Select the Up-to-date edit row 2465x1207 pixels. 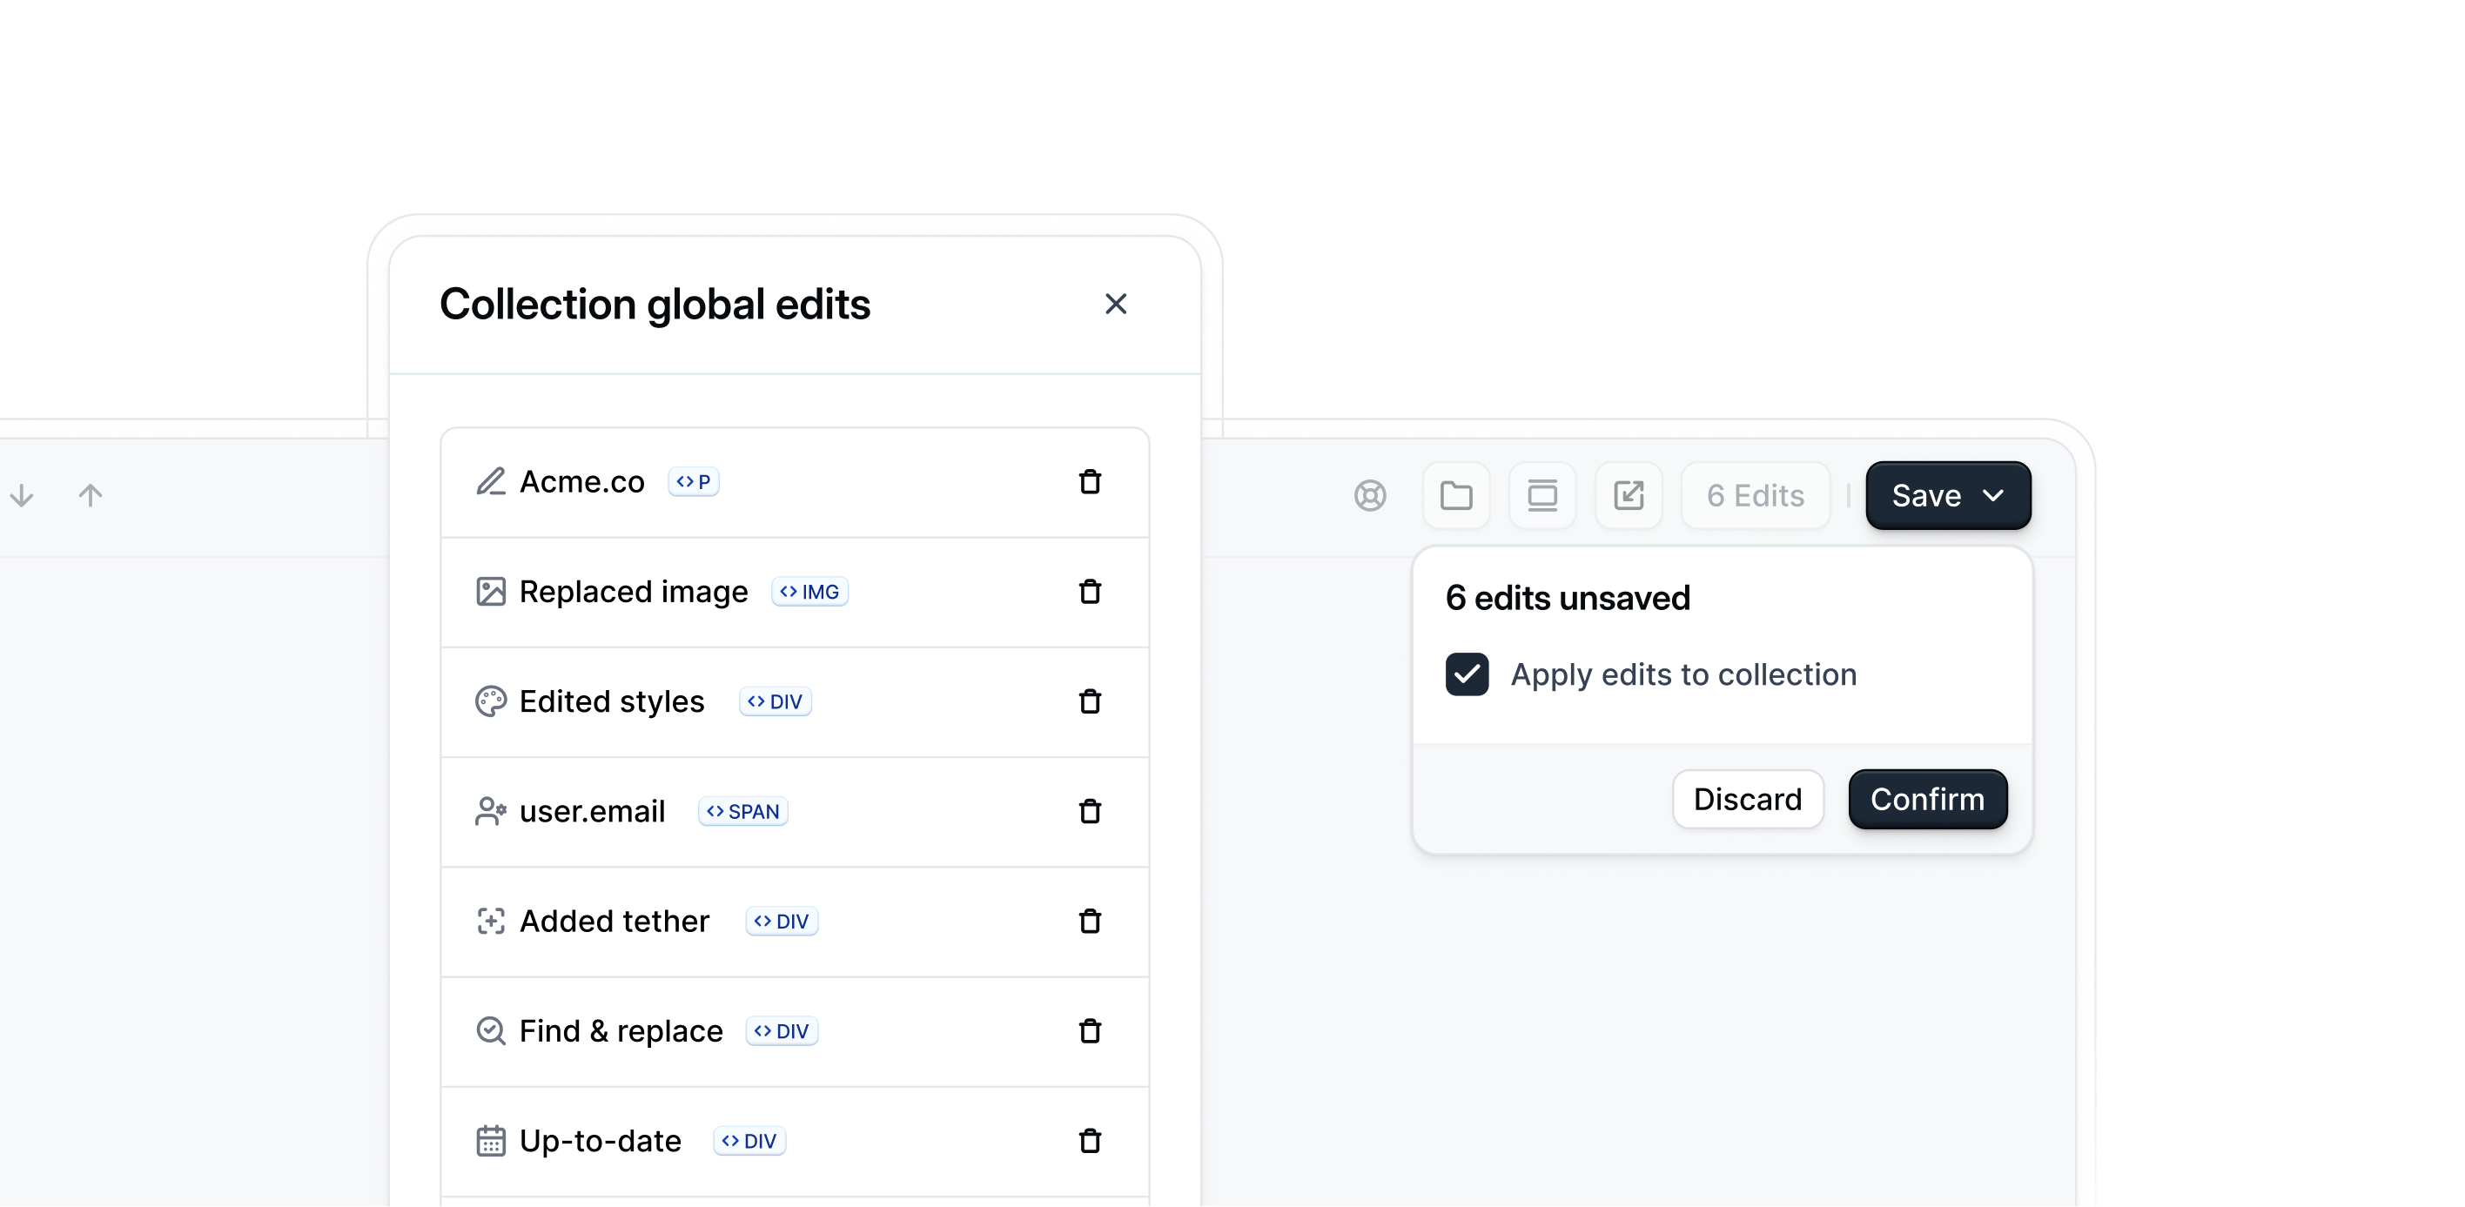pyautogui.click(x=600, y=1141)
